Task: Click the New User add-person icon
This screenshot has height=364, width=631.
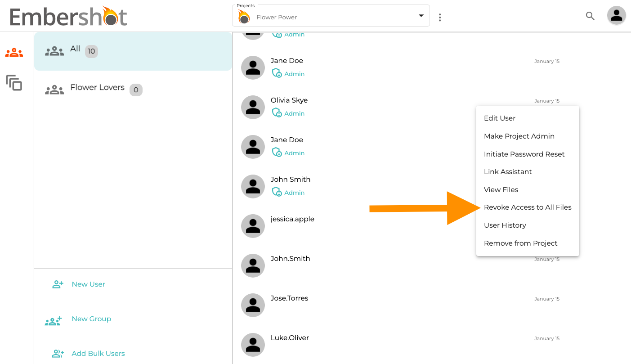Action: pyautogui.click(x=58, y=284)
